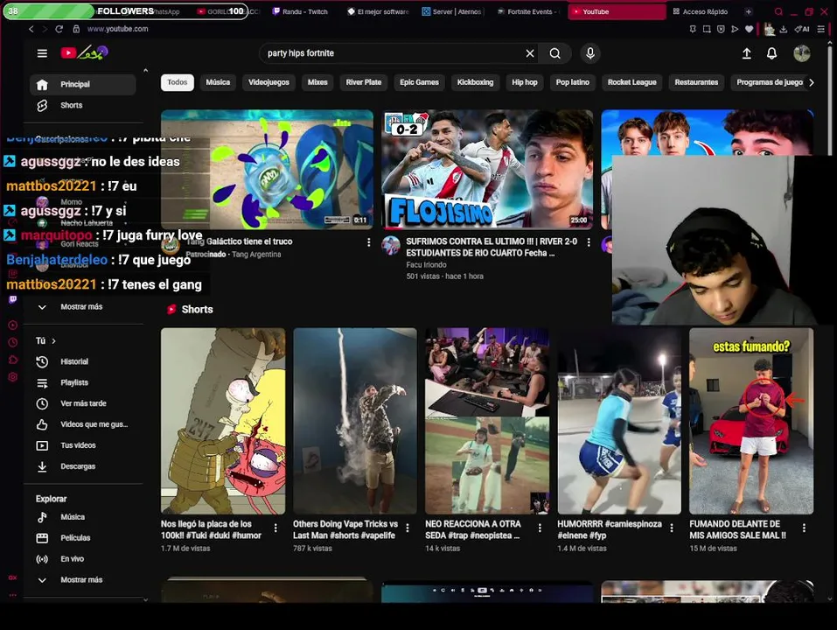Open the browser AI button
Image resolution: width=837 pixels, height=630 pixels.
click(x=802, y=30)
